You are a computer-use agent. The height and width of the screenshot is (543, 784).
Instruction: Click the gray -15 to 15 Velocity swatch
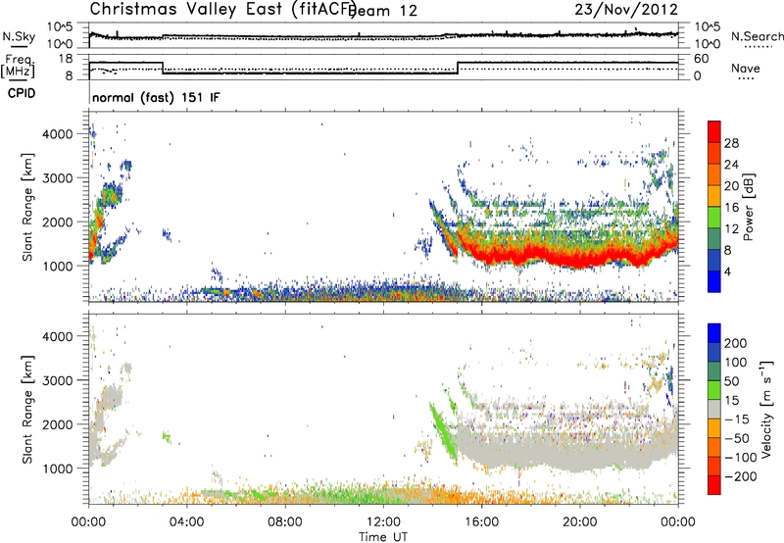[714, 409]
